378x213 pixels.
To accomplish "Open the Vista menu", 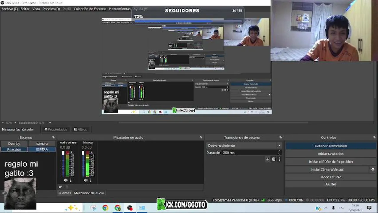I will tap(36, 9).
